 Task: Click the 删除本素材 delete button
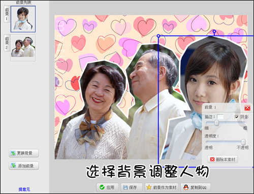pyautogui.click(x=223, y=159)
